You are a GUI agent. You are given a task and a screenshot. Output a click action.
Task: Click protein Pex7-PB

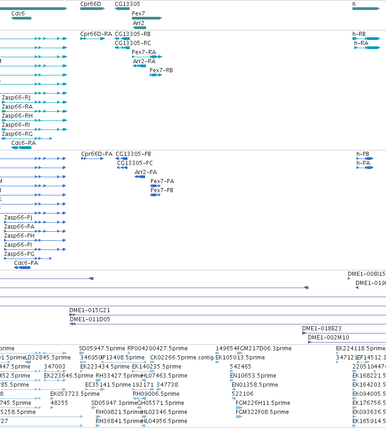tap(156, 195)
